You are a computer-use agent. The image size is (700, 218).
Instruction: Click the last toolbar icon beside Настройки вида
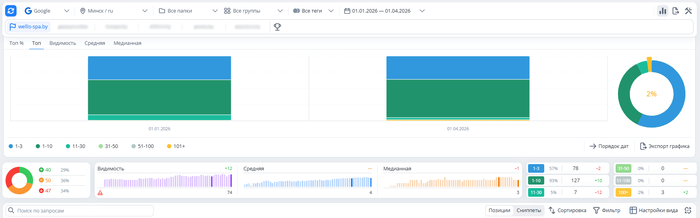[x=688, y=211]
